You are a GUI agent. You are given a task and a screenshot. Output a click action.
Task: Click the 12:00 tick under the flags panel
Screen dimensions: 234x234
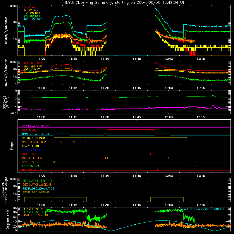(169, 176)
